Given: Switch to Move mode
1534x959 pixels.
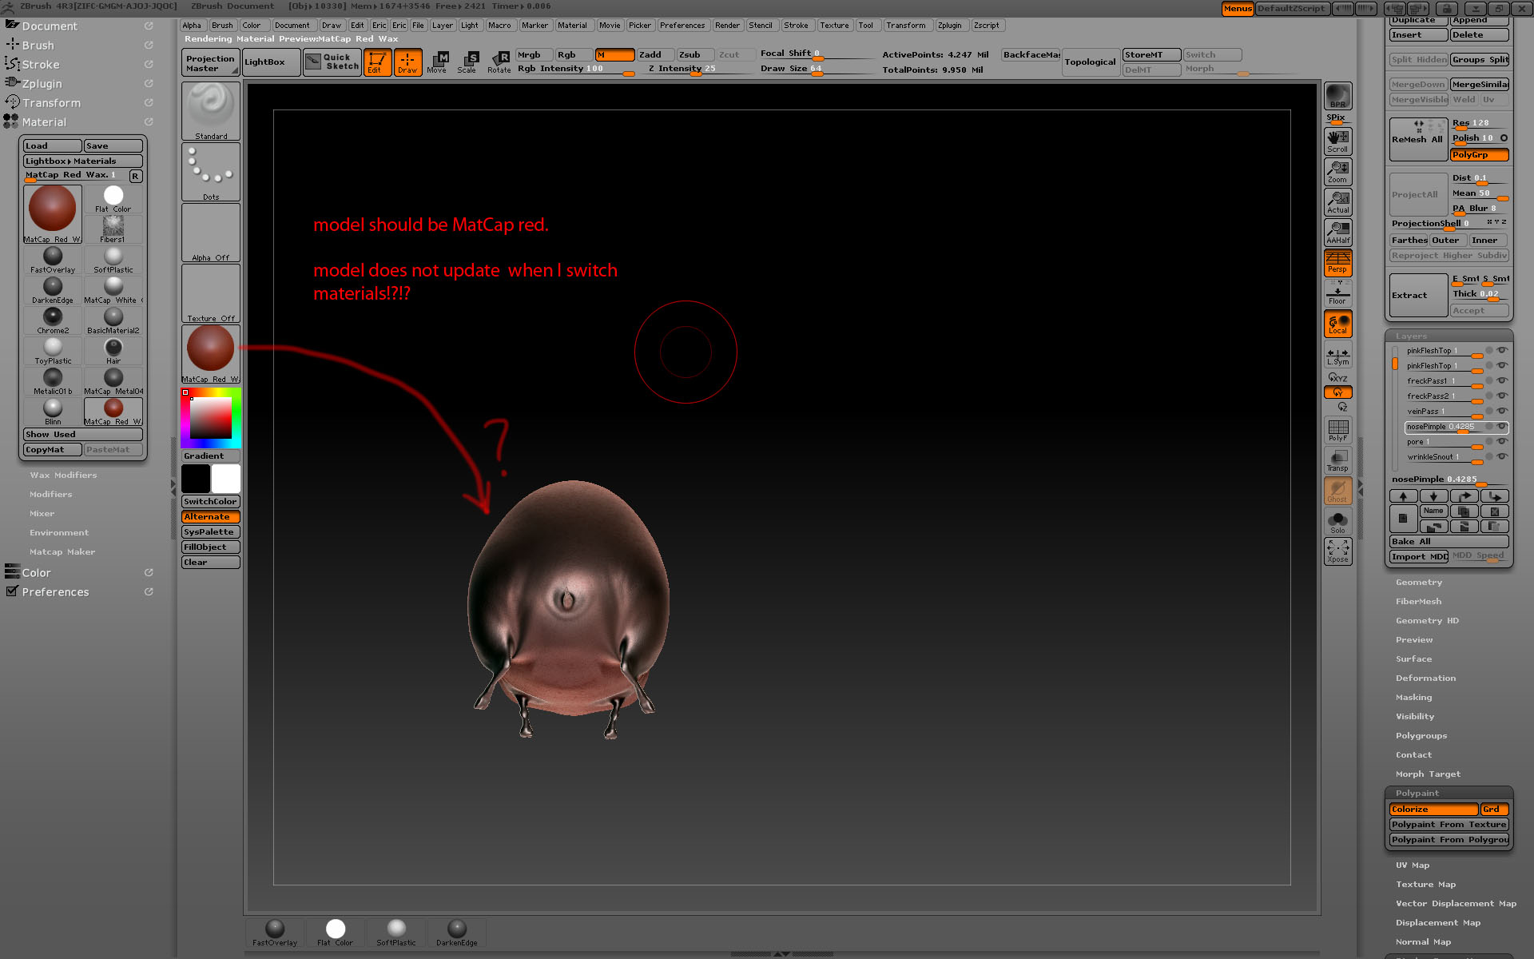Looking at the screenshot, I should point(437,62).
